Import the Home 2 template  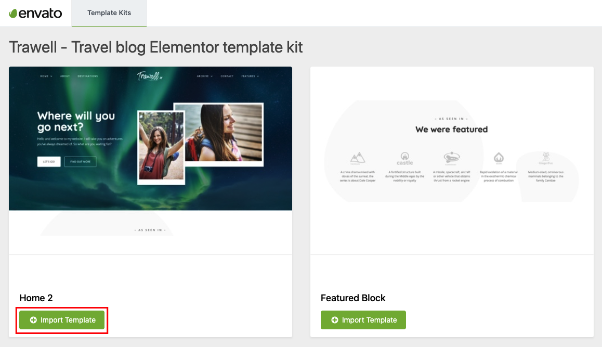coord(62,320)
